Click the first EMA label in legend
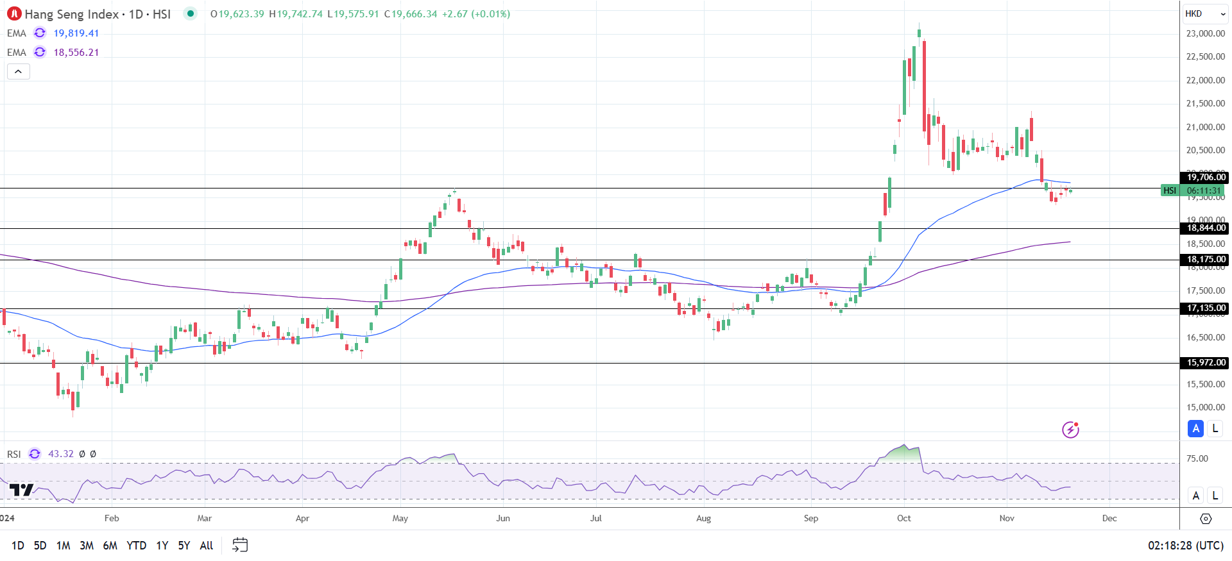Screen dimensions: 1232x561 coord(17,33)
